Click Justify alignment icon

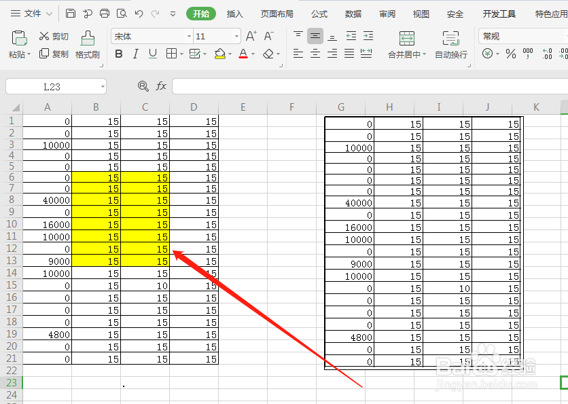[x=349, y=54]
